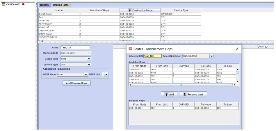276x131 pixels.
Task: Select the 157+337OSLM1D route row
Action: point(120,37)
